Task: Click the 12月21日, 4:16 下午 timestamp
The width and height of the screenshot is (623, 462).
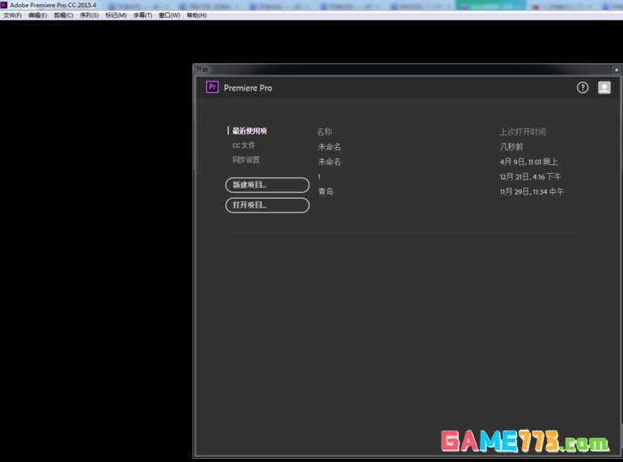Action: click(x=531, y=177)
